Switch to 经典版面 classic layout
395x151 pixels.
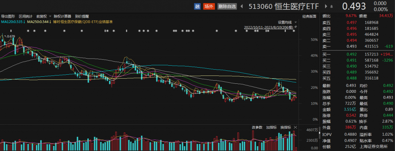pos(309,17)
